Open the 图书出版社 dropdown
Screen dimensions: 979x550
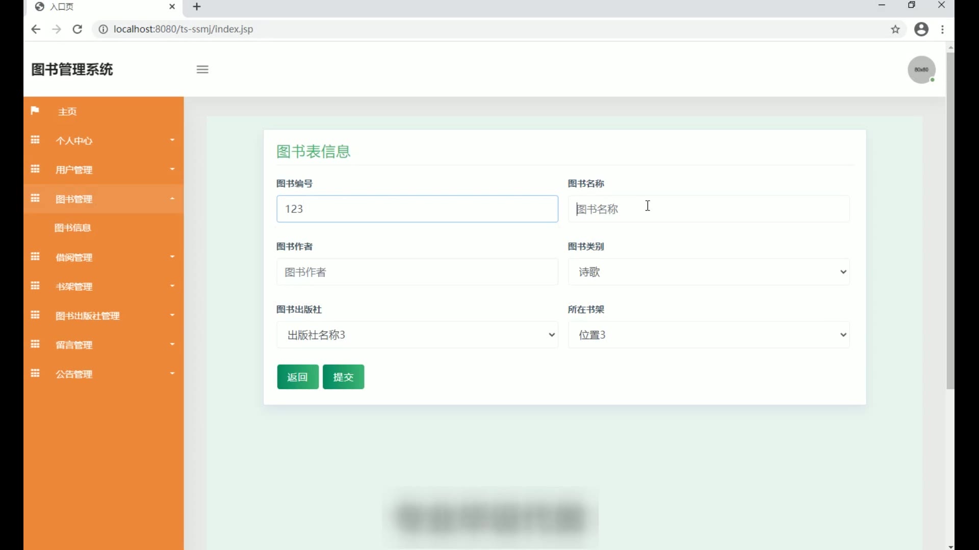417,335
